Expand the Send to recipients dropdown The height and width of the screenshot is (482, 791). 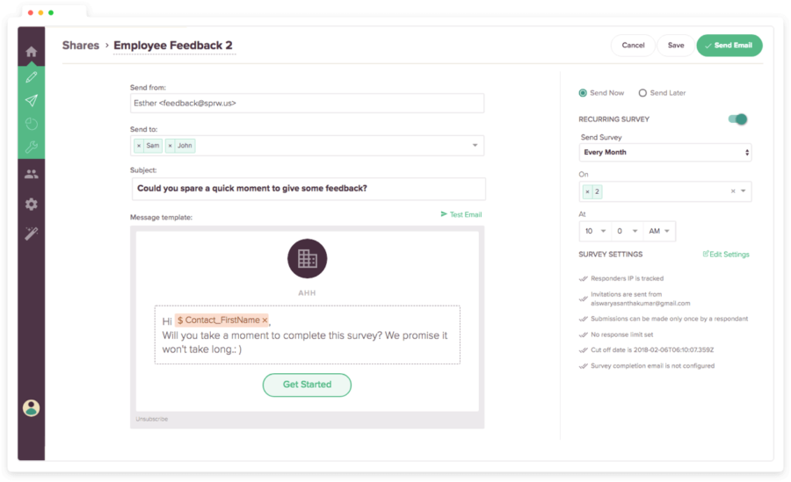click(x=475, y=146)
